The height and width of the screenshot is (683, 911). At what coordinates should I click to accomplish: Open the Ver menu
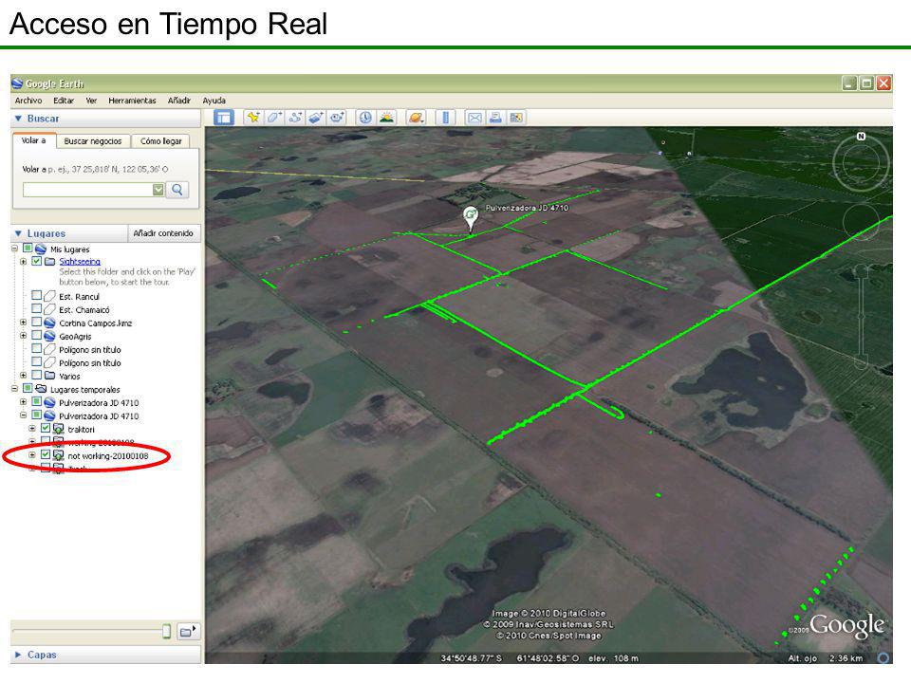(x=91, y=101)
